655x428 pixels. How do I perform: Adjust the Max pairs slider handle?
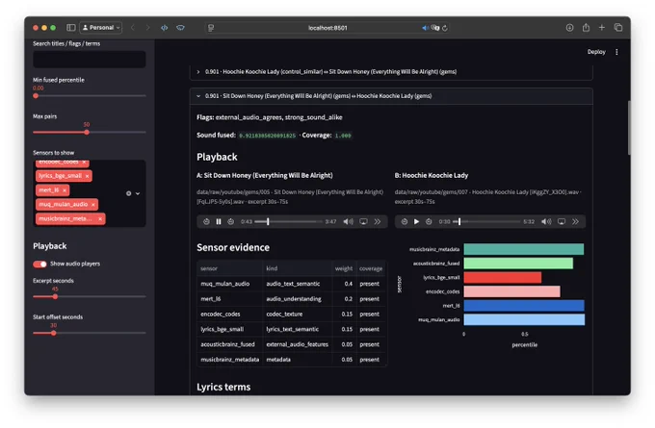click(87, 132)
